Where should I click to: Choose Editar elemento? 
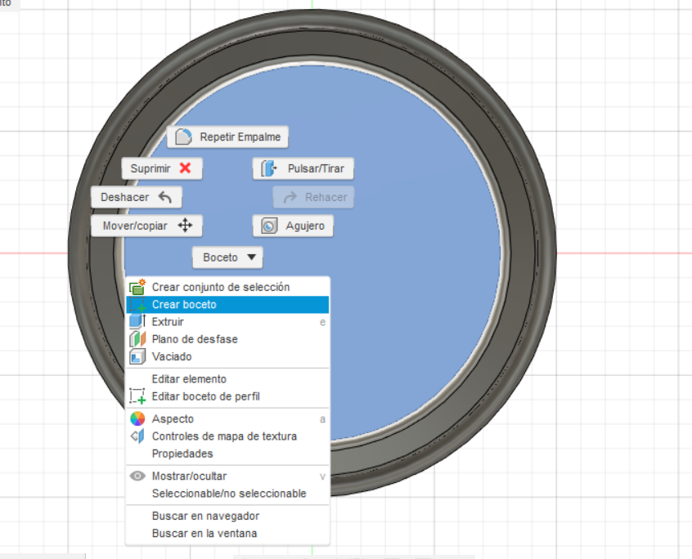point(227,379)
